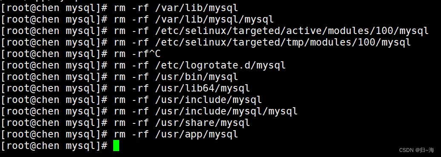Click the interrupted 'rm -rf^C' line

[x=81, y=54]
